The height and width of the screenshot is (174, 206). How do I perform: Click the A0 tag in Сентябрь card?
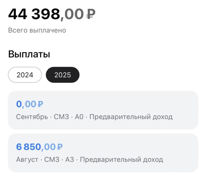pyautogui.click(x=79, y=117)
